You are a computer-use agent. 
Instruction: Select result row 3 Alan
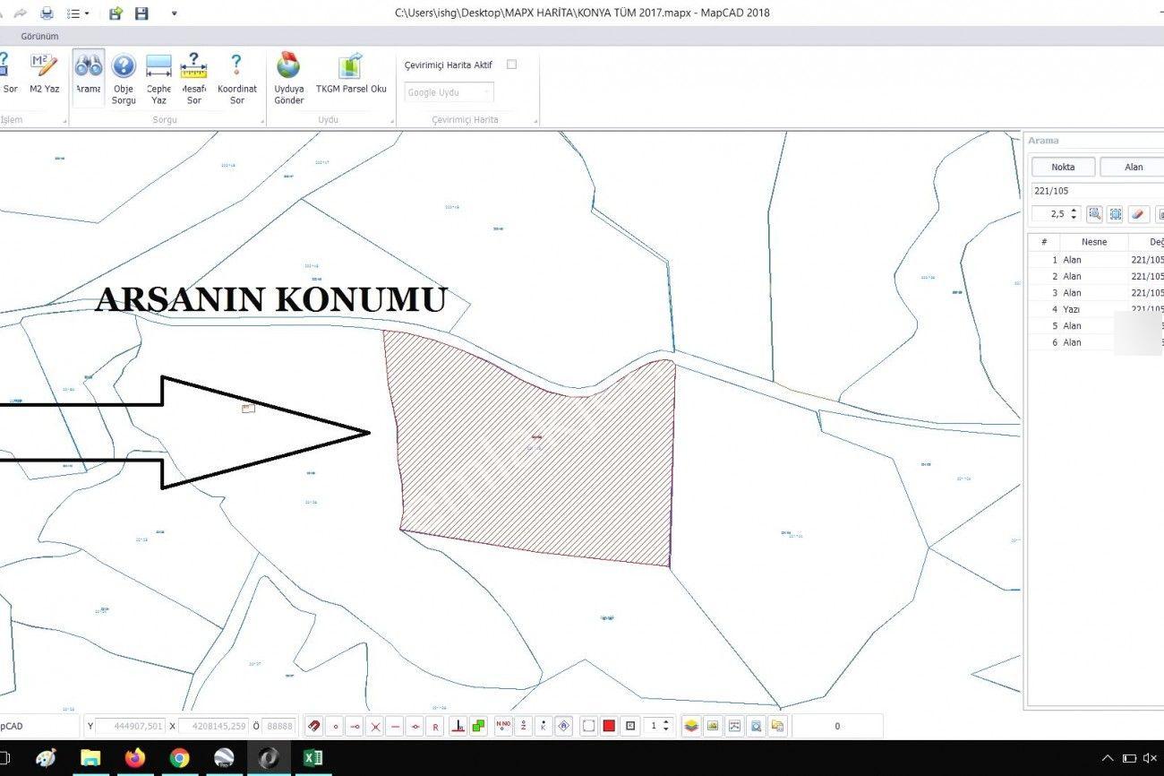[x=1096, y=293]
